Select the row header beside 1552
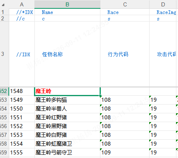Viewport: 178px width, 158px height. 4,126
